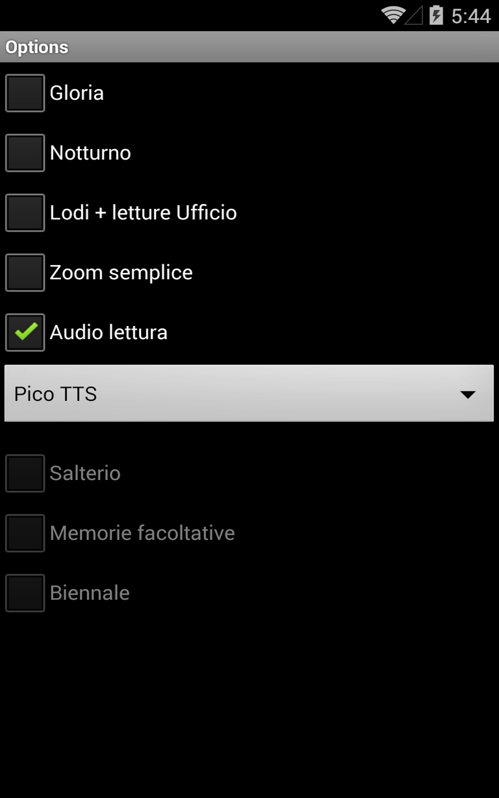Viewport: 499px width, 798px height.
Task: Click the greyed-out Salterio checkbox
Action: (25, 473)
